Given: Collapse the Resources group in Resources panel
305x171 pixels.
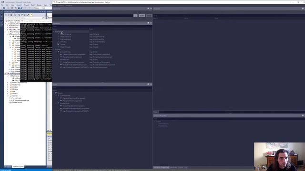Looking at the screenshot, I should pyautogui.click(x=54, y=32).
